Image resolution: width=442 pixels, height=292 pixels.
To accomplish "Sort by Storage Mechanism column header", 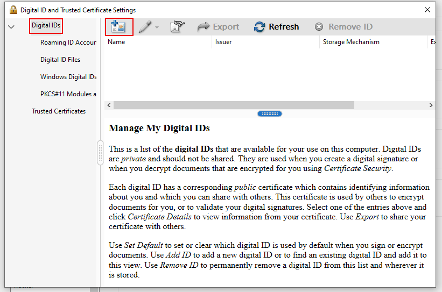I will [x=373, y=42].
